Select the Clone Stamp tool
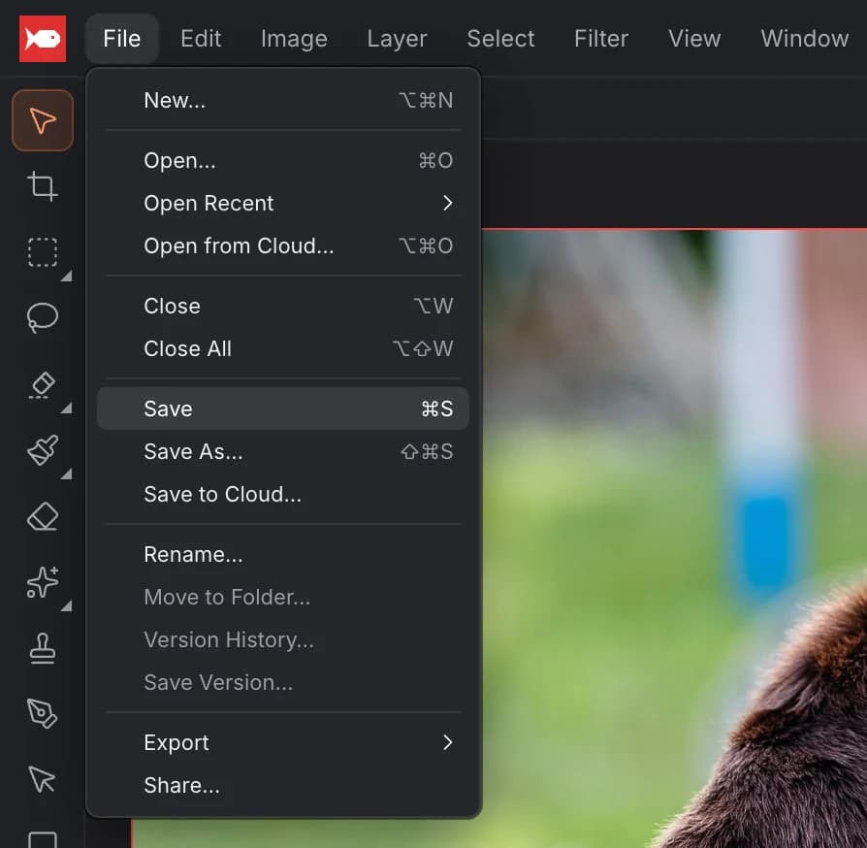This screenshot has width=867, height=848. [x=43, y=648]
